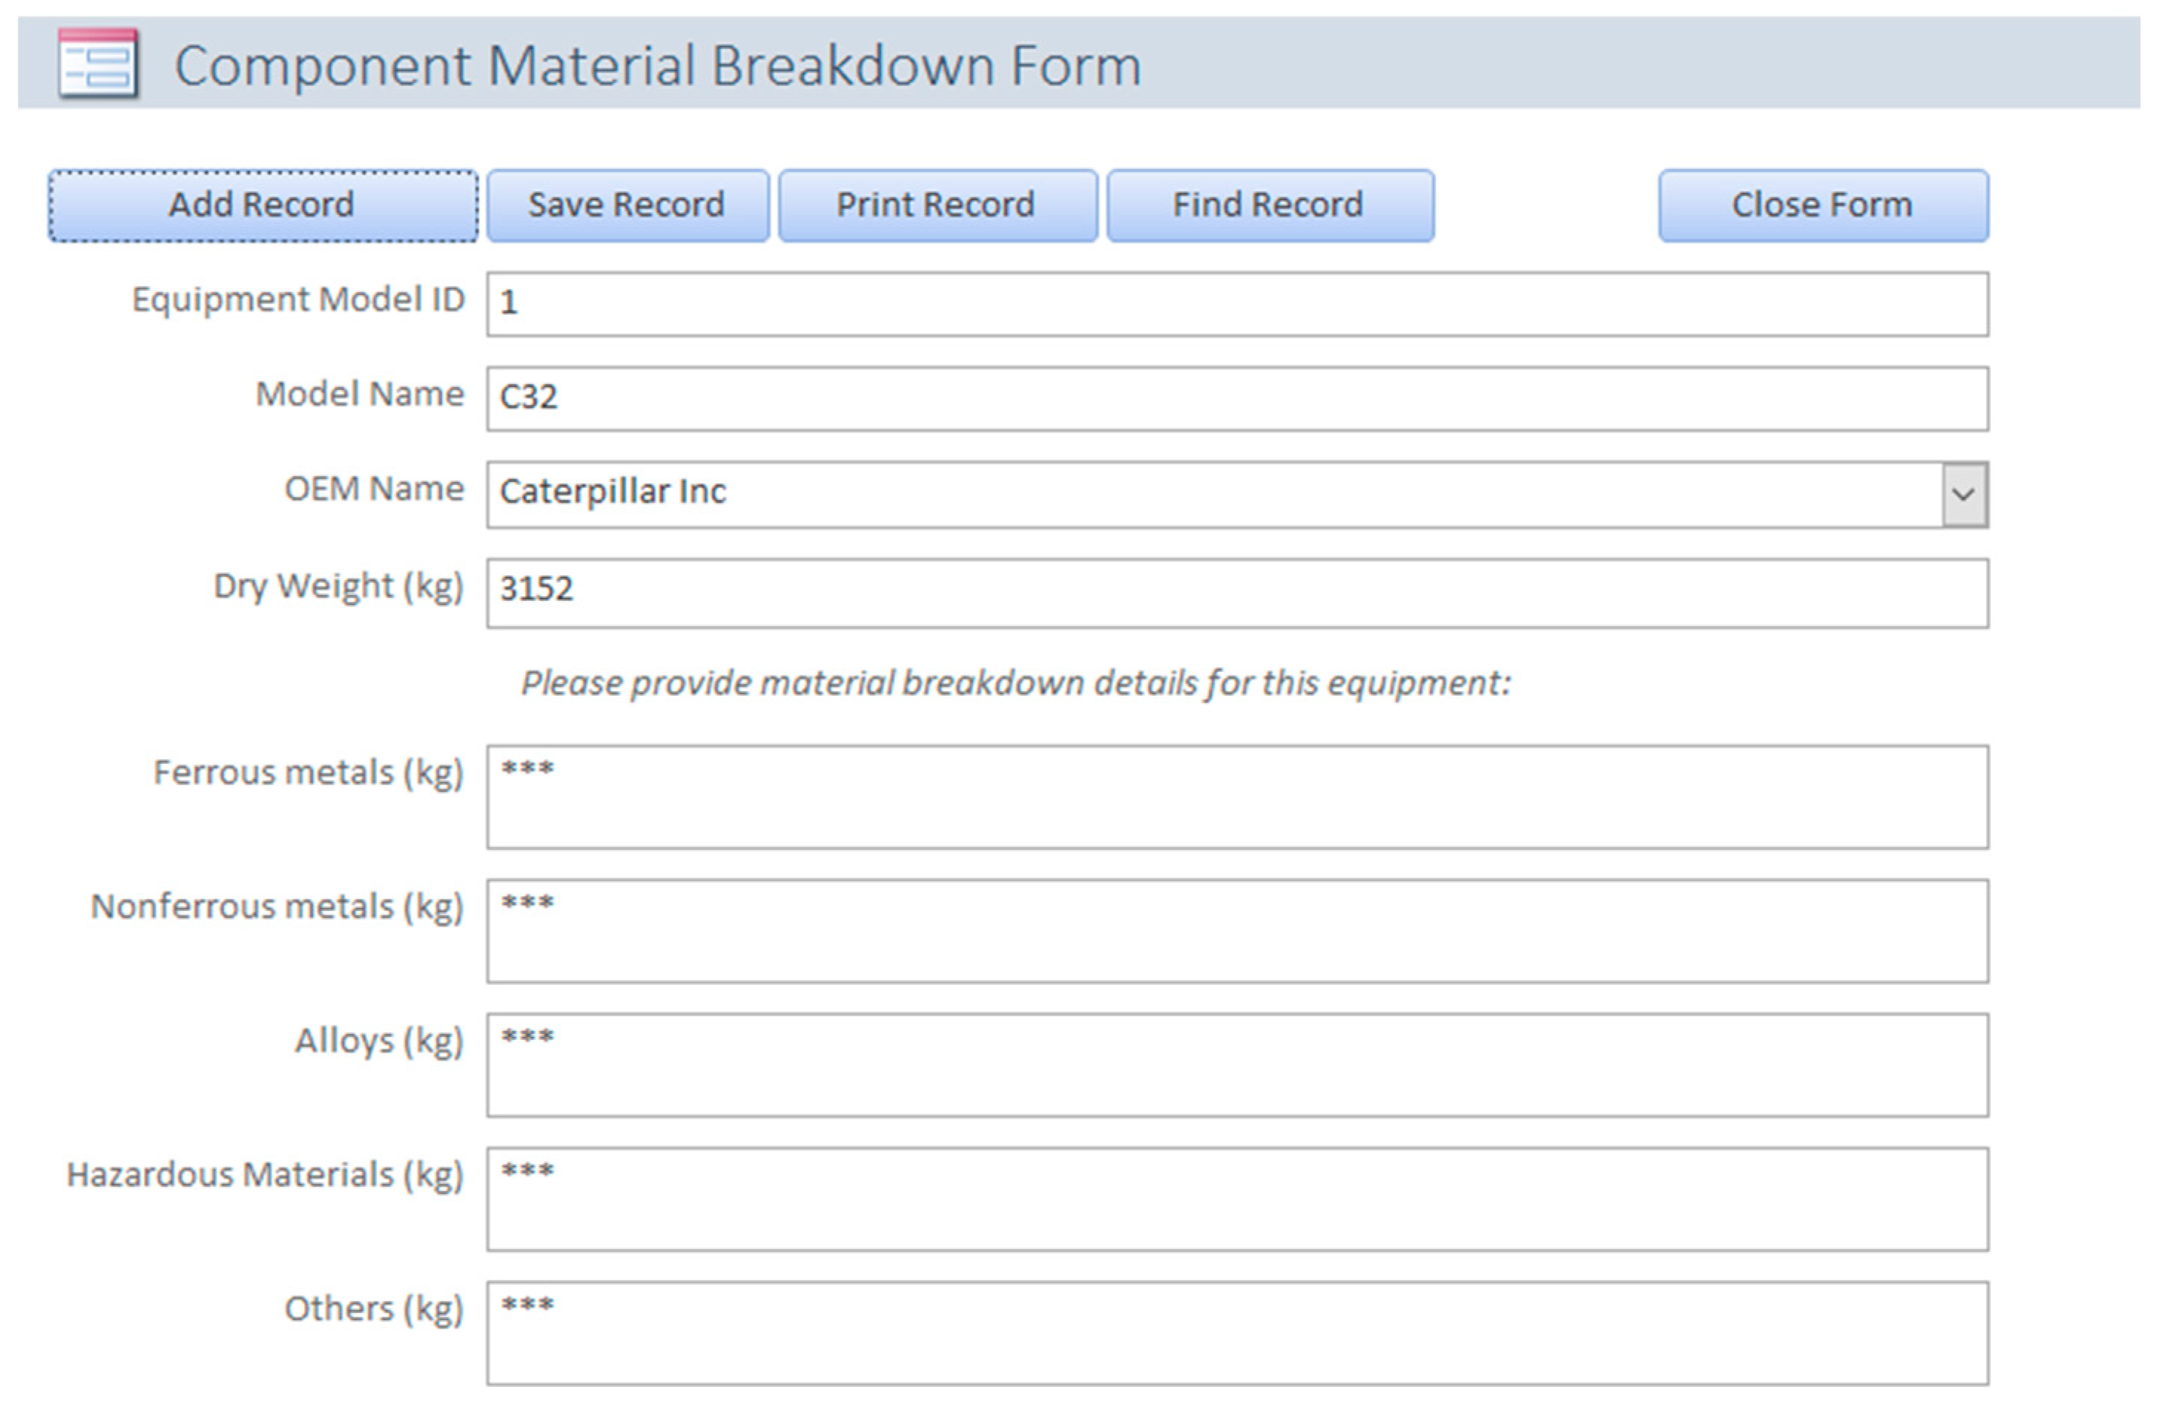Select the Hazardous Materials (kg) field
Screen dimensions: 2158x1410
point(1237,1199)
